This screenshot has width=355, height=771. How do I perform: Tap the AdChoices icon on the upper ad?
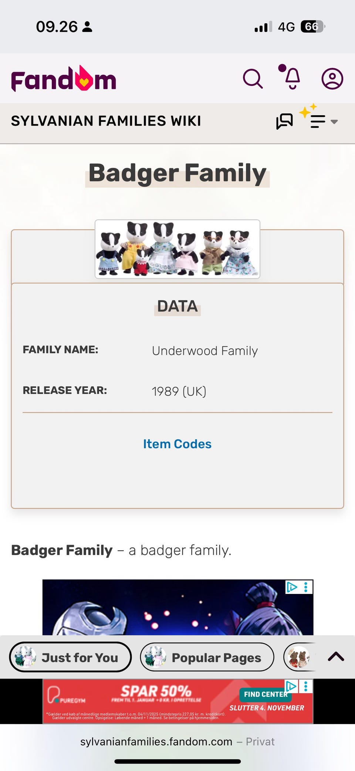click(291, 587)
